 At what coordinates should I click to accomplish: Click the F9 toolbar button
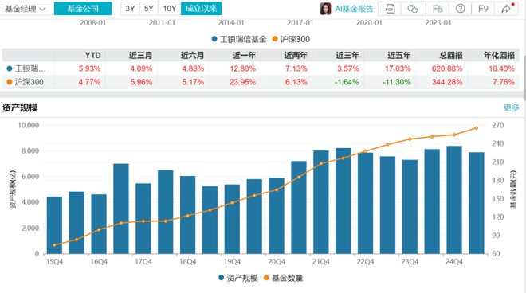coord(483,9)
